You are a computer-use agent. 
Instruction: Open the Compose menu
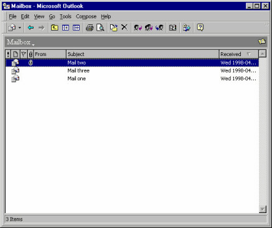(x=86, y=16)
